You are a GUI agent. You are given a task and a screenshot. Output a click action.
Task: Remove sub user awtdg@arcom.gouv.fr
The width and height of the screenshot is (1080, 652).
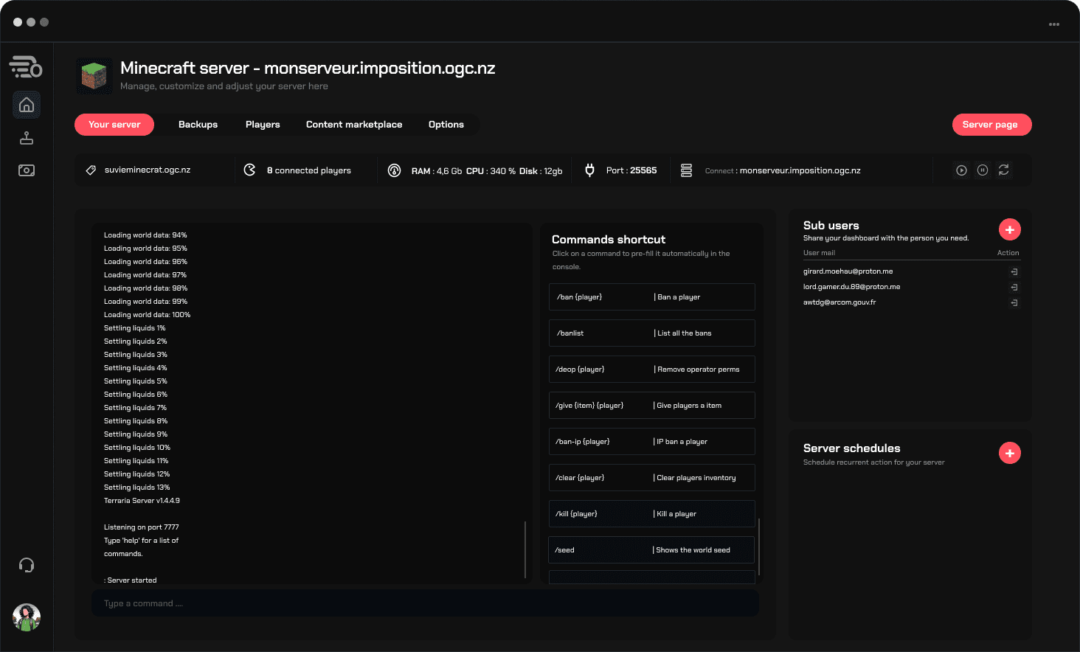1014,302
